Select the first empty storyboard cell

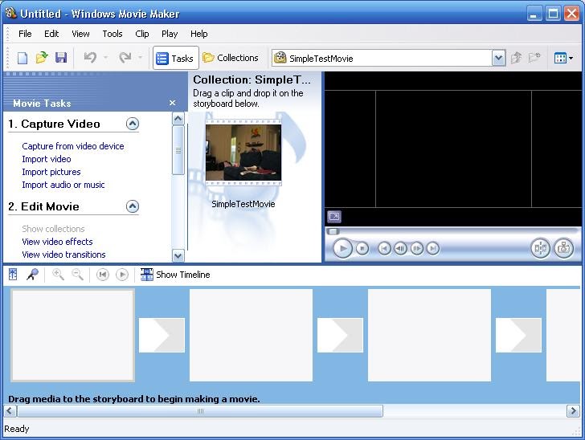[x=73, y=336]
